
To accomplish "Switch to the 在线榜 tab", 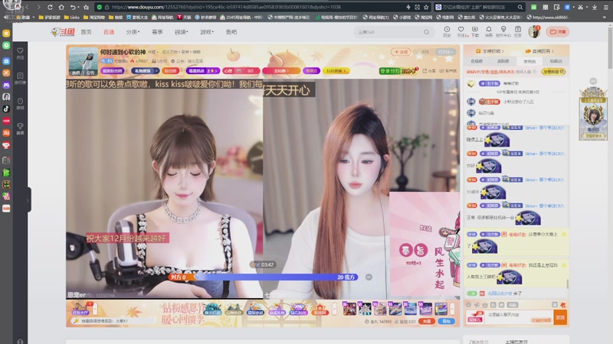I will [477, 61].
